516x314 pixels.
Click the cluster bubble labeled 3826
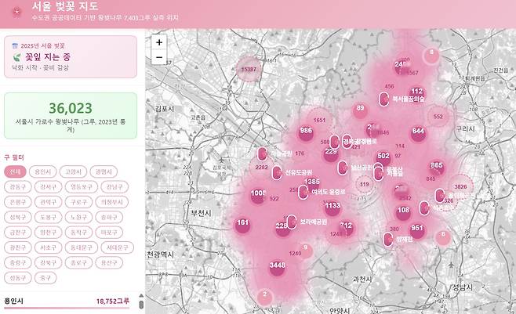[x=460, y=186]
